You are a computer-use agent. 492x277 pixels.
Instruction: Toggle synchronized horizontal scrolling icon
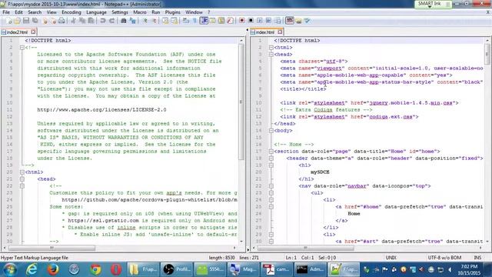click(x=175, y=21)
